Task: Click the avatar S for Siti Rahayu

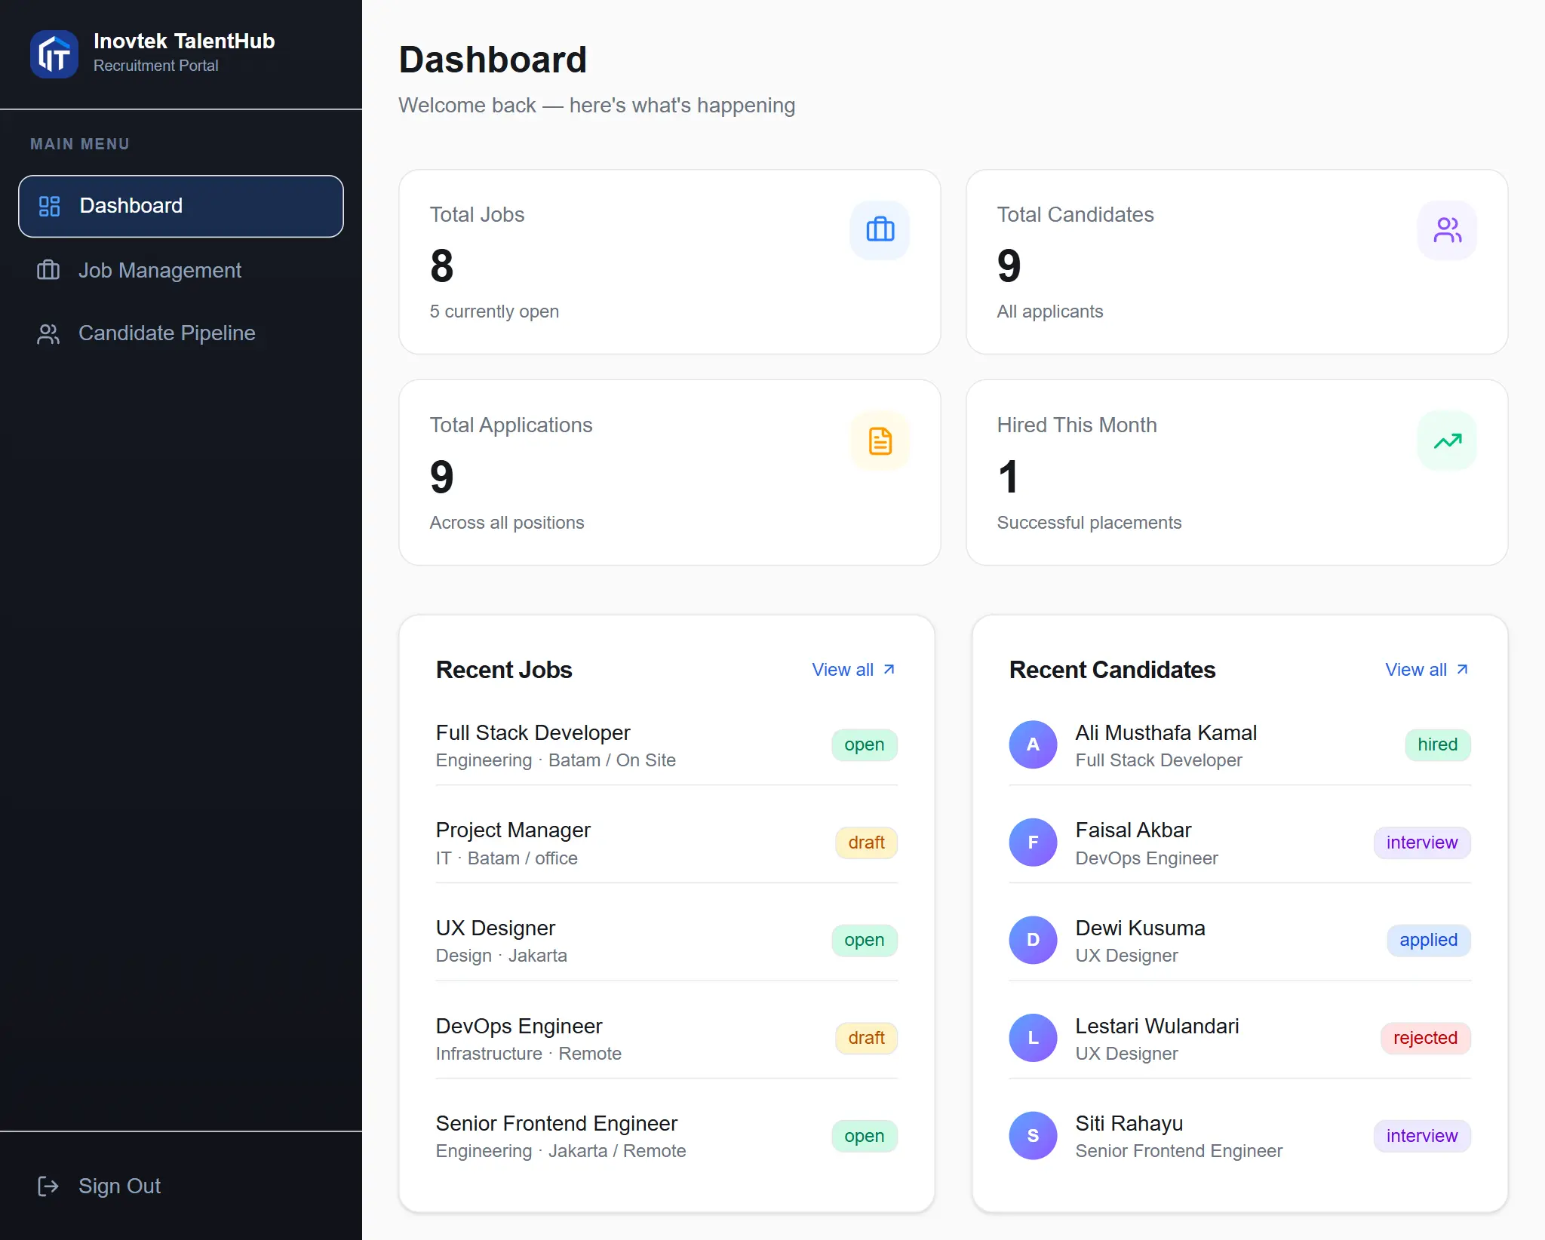Action: 1033,1136
